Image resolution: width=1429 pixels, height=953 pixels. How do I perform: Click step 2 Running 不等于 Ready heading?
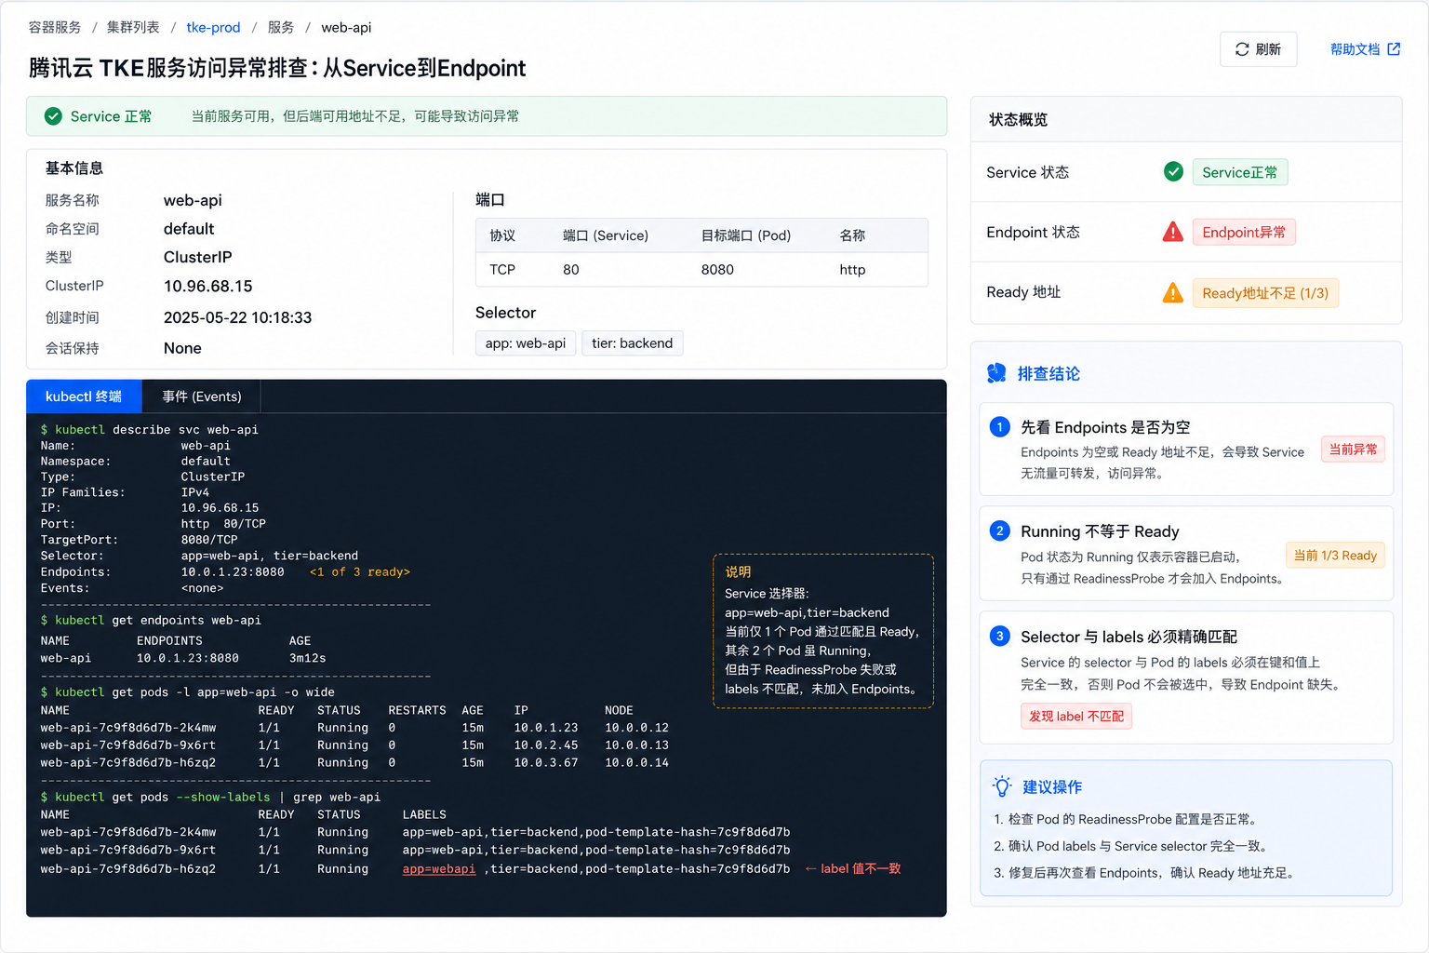[x=1100, y=531]
